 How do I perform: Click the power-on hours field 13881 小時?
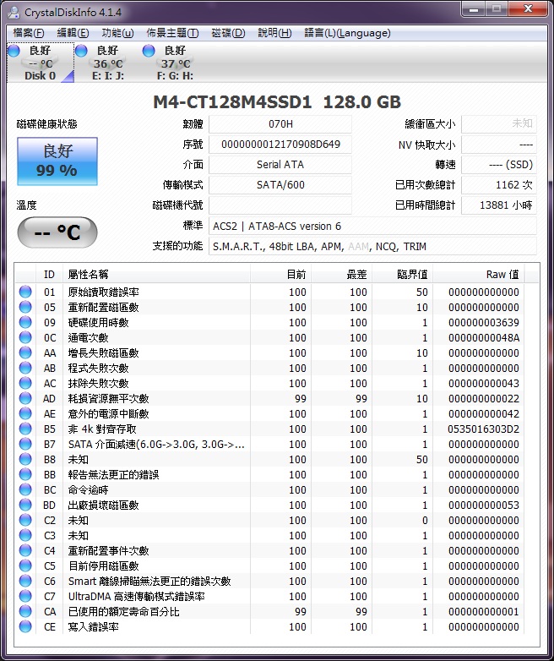pyautogui.click(x=499, y=205)
